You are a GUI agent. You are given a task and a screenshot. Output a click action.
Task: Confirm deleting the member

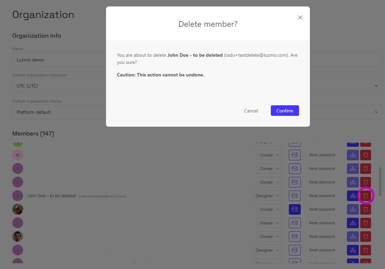(284, 111)
